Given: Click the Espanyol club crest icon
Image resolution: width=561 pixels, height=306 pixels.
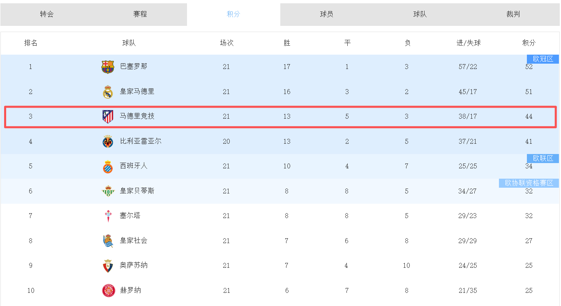Looking at the screenshot, I should pyautogui.click(x=108, y=166).
